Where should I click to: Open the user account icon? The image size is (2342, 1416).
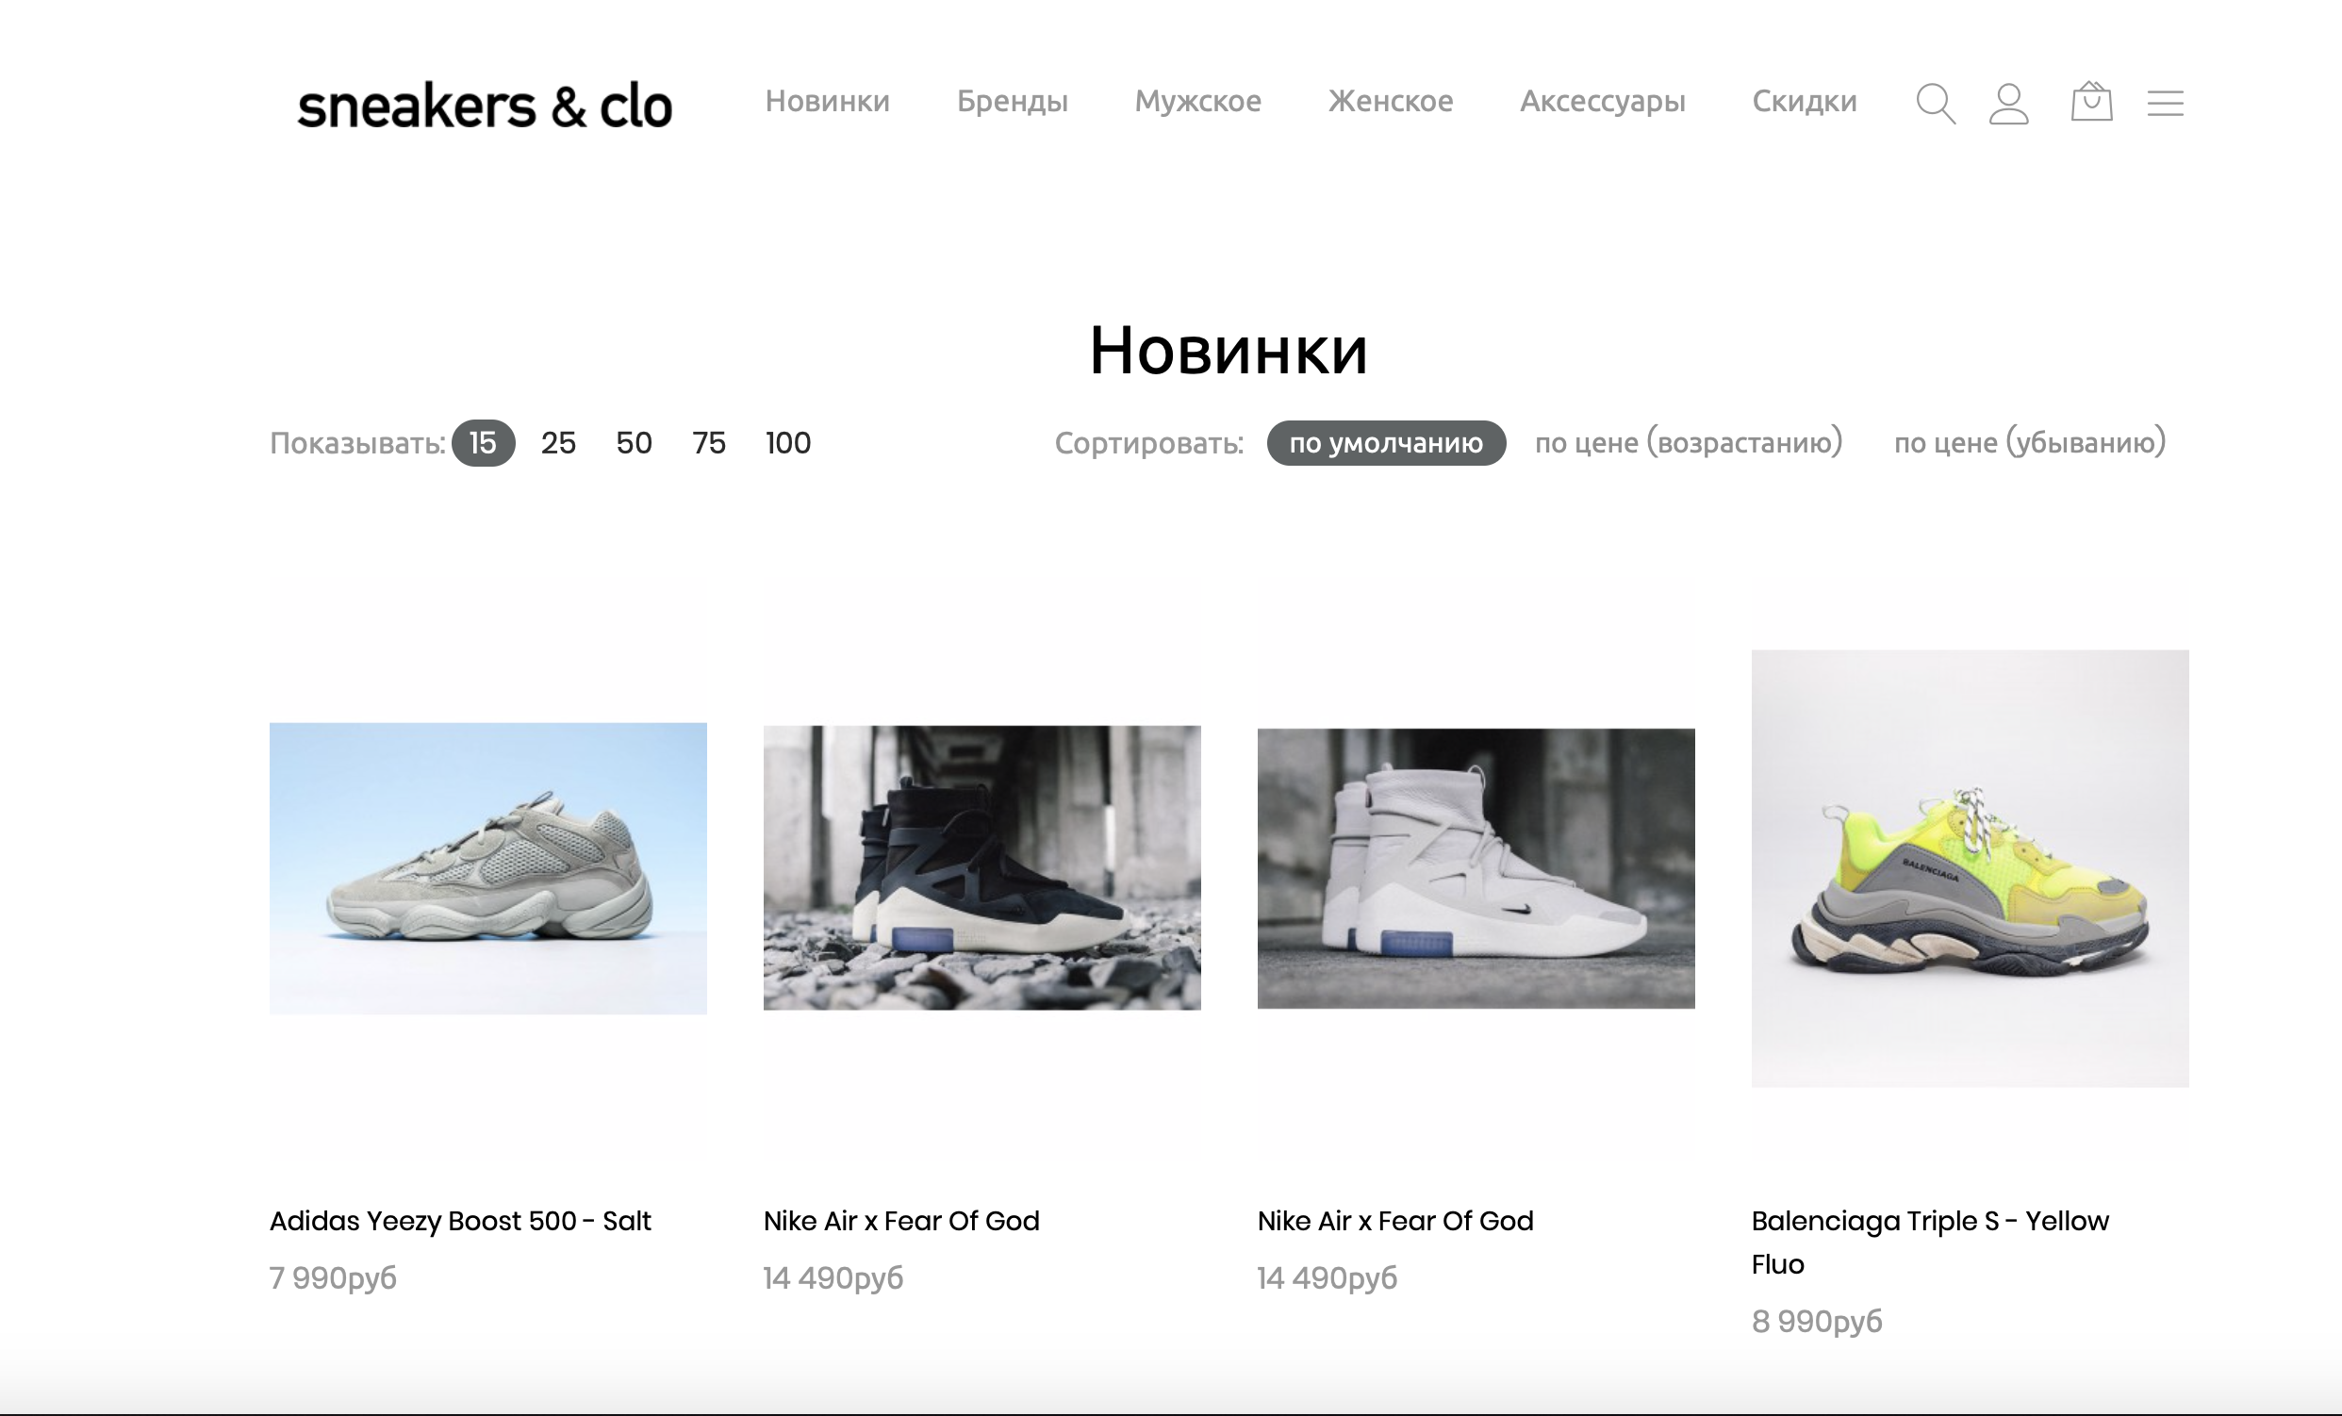click(x=2008, y=103)
